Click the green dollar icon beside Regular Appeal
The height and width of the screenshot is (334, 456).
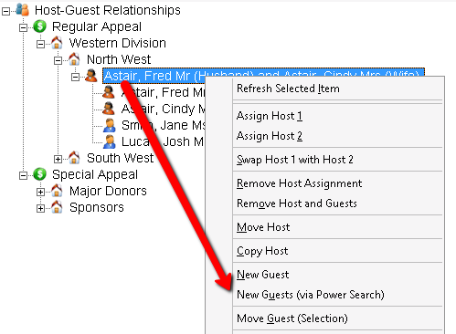[x=39, y=26]
